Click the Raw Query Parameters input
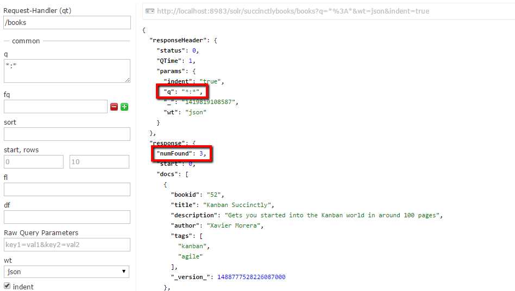The width and height of the screenshot is (515, 291). [67, 245]
